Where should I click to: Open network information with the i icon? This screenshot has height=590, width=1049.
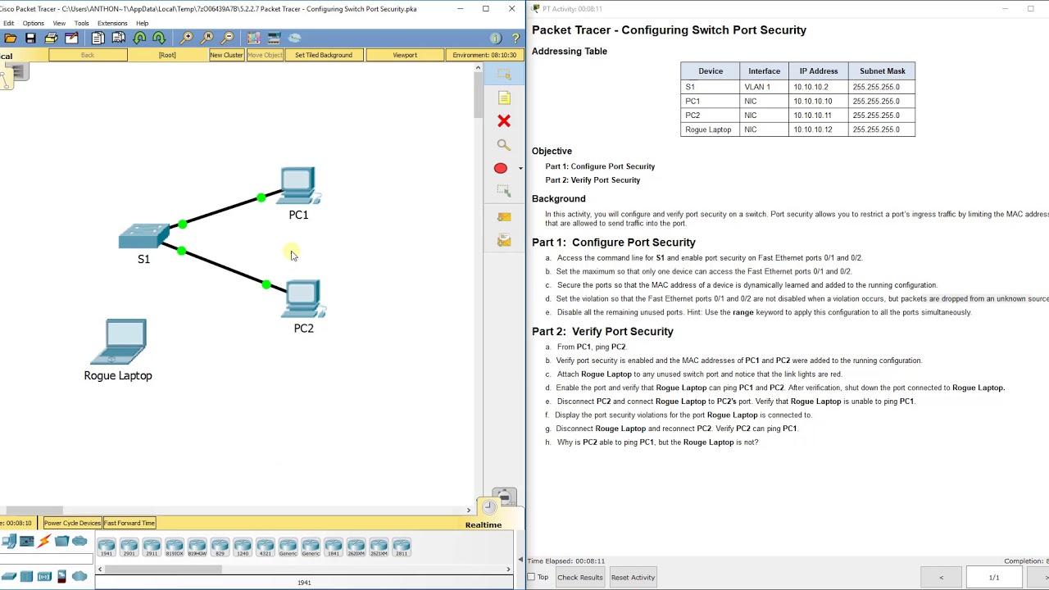pos(495,39)
